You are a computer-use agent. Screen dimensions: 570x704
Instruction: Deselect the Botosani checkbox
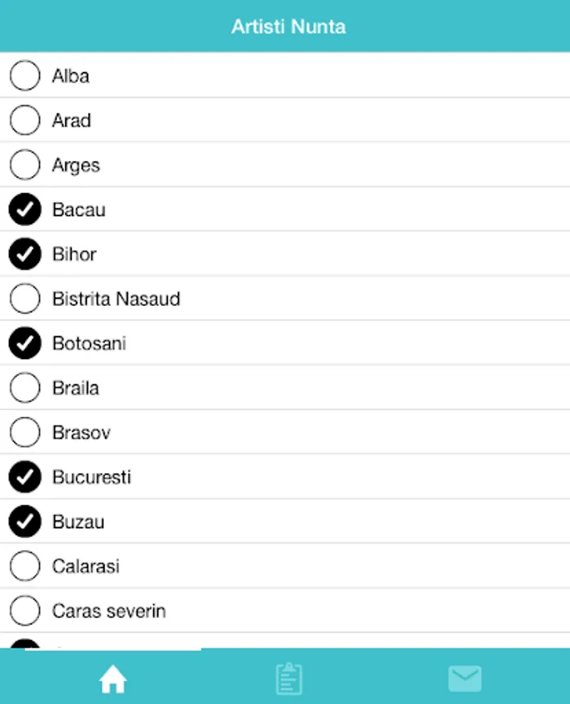[x=25, y=343]
